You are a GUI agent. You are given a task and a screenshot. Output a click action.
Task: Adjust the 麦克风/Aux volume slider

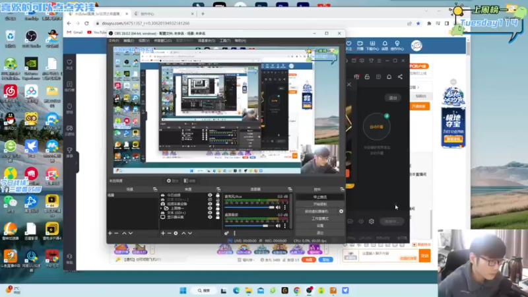click(249, 207)
